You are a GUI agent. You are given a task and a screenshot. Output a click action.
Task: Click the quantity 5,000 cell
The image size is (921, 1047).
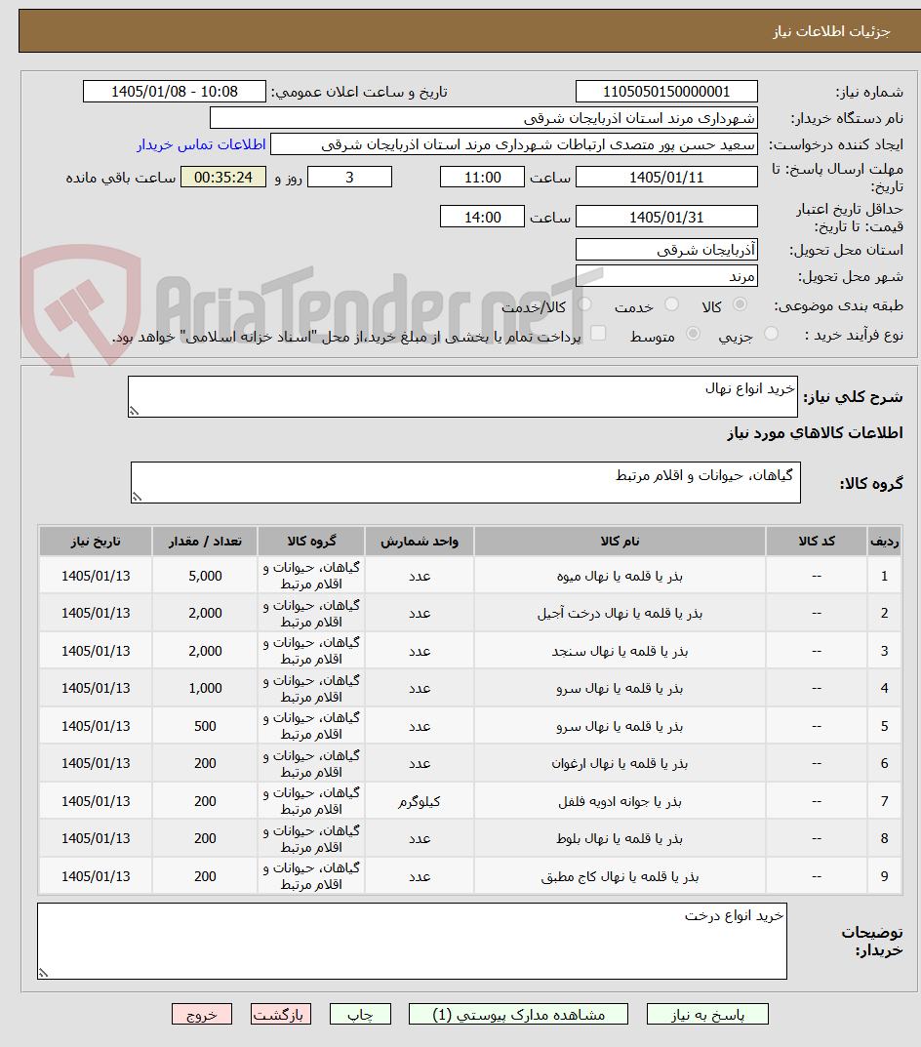tap(205, 576)
